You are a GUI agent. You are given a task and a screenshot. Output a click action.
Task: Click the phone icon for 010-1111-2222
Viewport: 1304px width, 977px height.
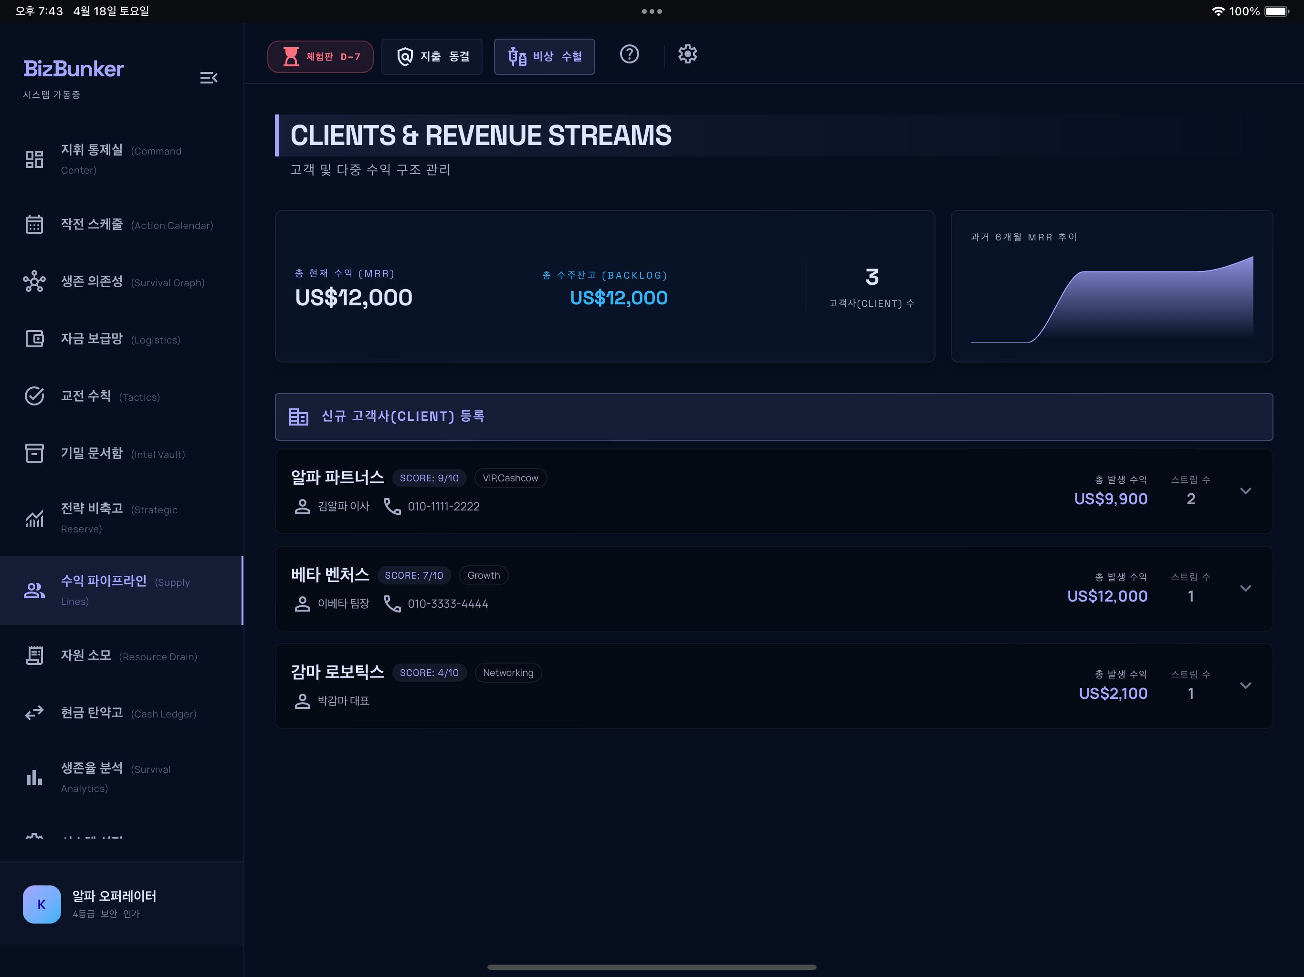[392, 506]
